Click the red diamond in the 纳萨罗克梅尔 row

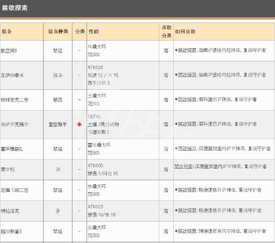(79, 124)
